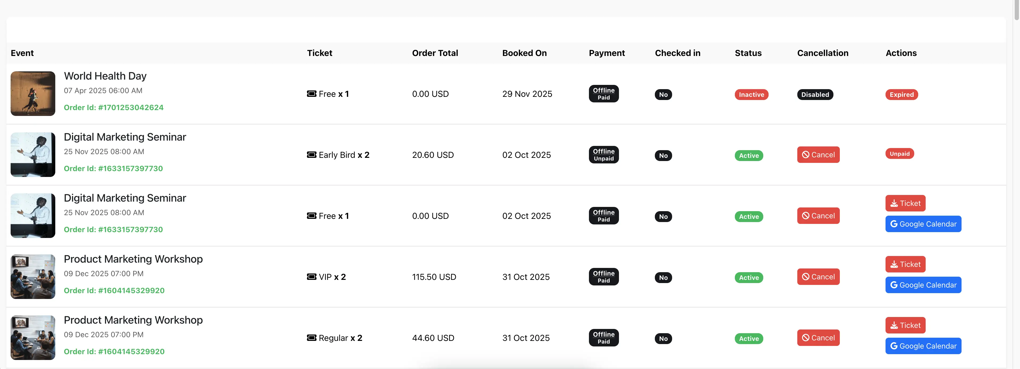1020x369 pixels.
Task: Download the Digital Marketing Seminar free ticket
Action: coord(905,203)
